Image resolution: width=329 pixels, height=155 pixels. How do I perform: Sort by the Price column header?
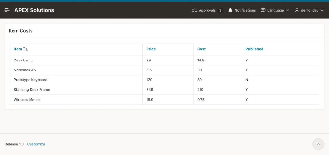[x=151, y=49]
